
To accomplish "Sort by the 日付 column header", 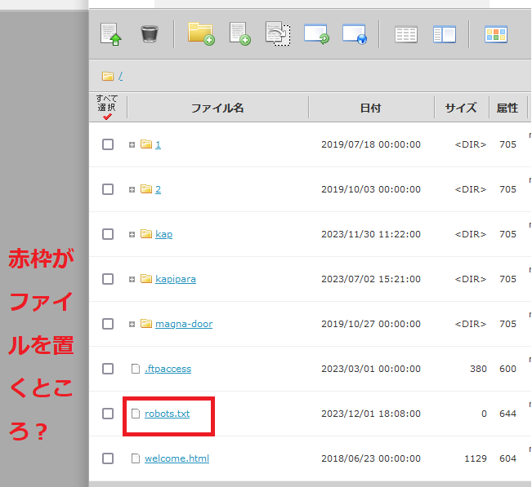I will [x=370, y=108].
